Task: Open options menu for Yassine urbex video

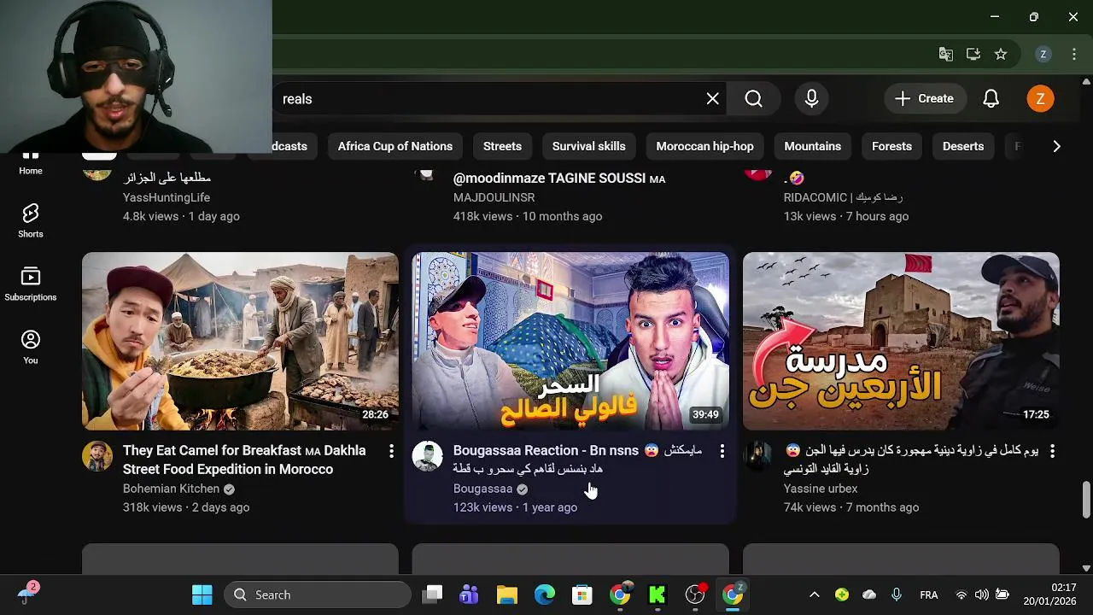Action: click(x=1052, y=450)
